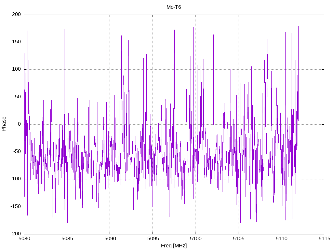
Task: Click the x-axis tick label 5090
Action: point(110,239)
